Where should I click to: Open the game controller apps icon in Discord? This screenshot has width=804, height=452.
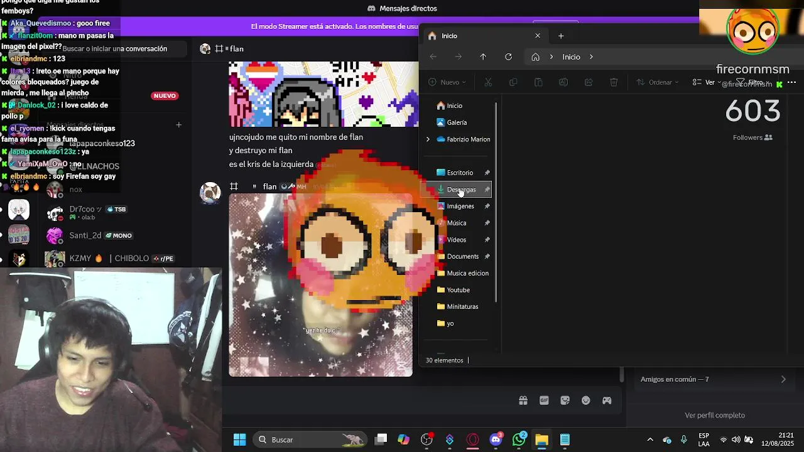coord(607,401)
